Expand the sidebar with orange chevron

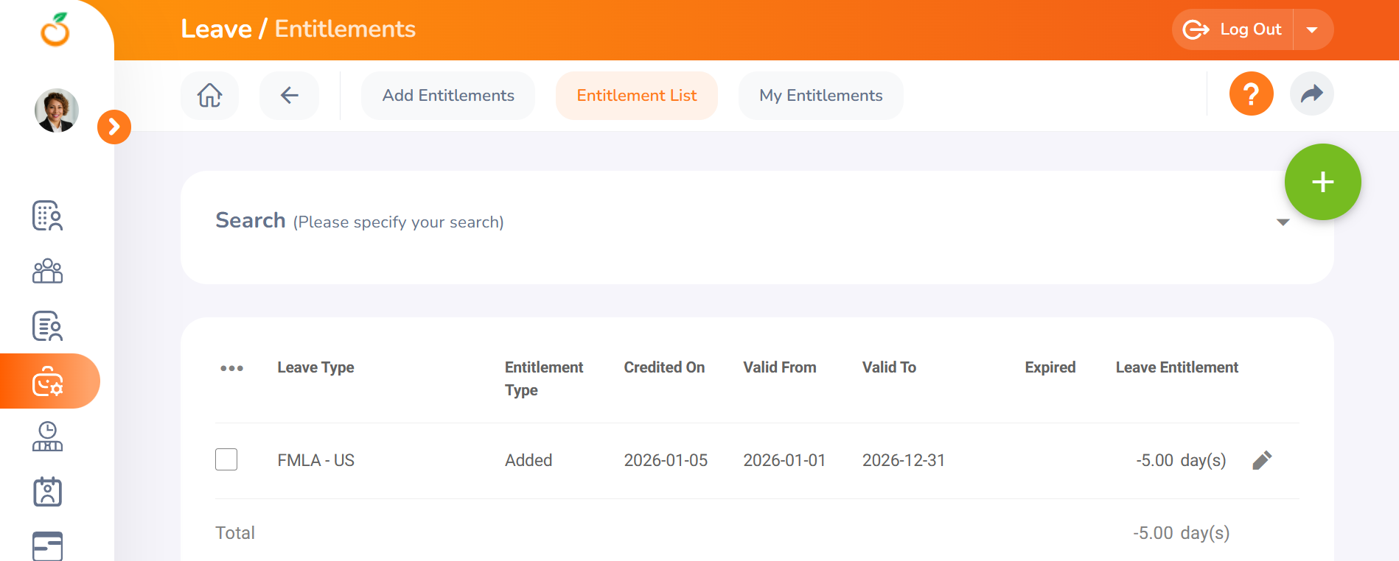point(114,127)
